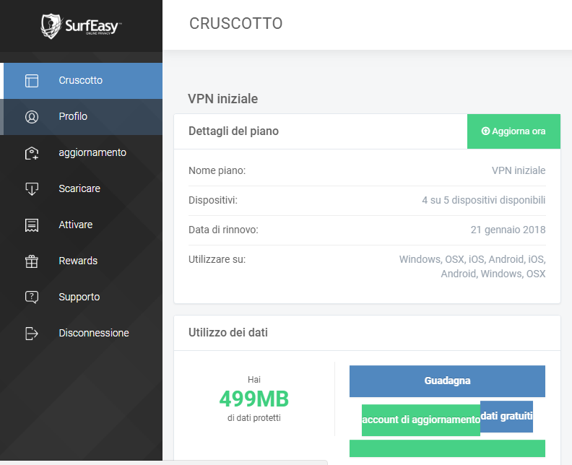The height and width of the screenshot is (465, 572).
Task: Open the Supporto page
Action: tap(79, 297)
